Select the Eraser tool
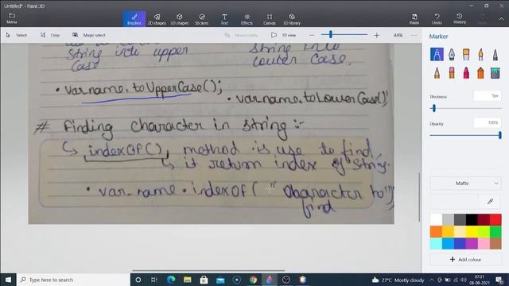 tap(452, 72)
